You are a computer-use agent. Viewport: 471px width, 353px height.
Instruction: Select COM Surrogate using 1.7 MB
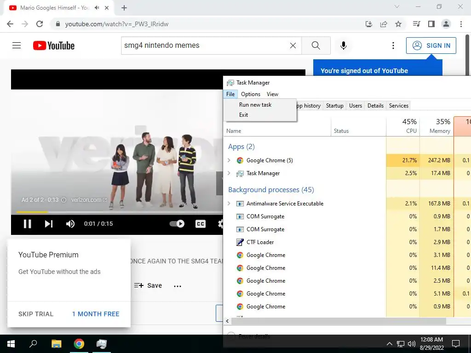(304, 229)
